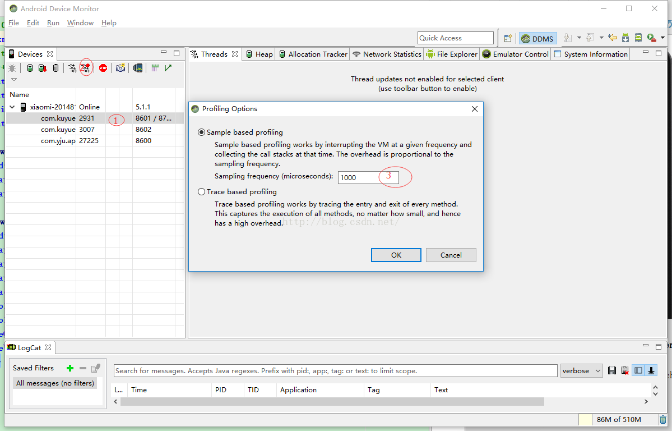Click OK in Profiling Options dialog
Screen dimensions: 672x431
[x=396, y=255]
